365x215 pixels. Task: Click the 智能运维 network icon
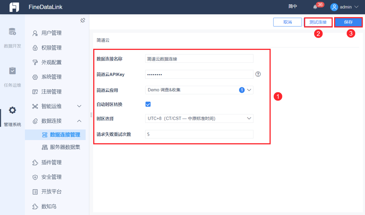(x=35, y=106)
